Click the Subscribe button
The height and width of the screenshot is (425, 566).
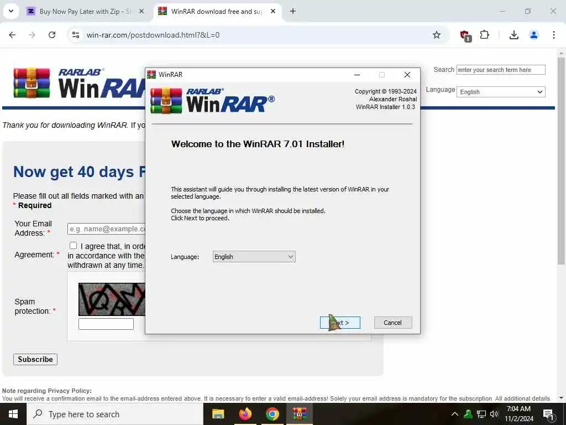pos(35,359)
